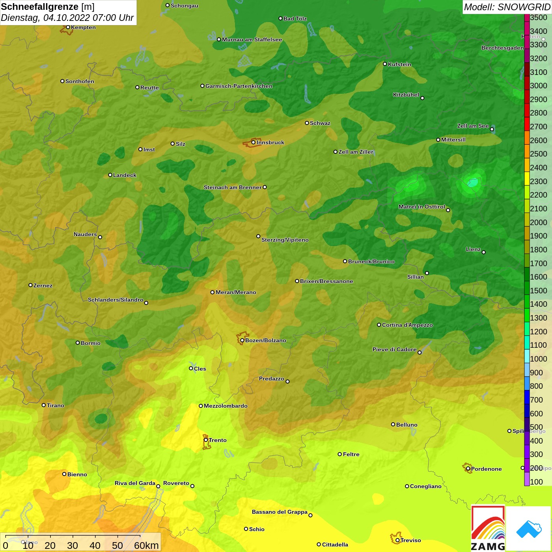The height and width of the screenshot is (552, 552).
Task: Click the 'Modell: SNOWGRID' label
Action: tap(507, 7)
